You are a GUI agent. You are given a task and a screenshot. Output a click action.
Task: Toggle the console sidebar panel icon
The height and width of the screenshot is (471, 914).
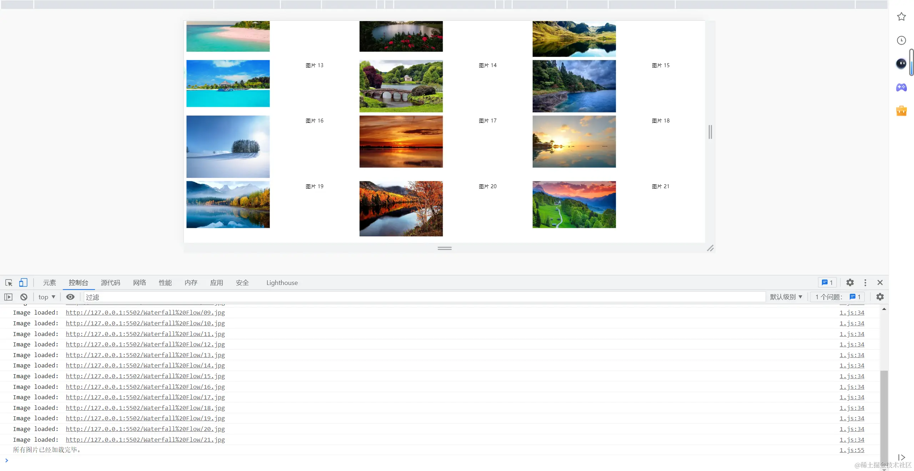[x=8, y=297]
